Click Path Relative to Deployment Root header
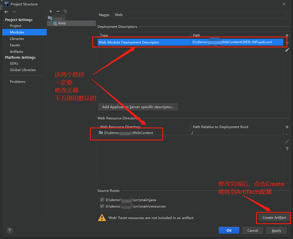Screen dimensions: 293x239 point(237,127)
